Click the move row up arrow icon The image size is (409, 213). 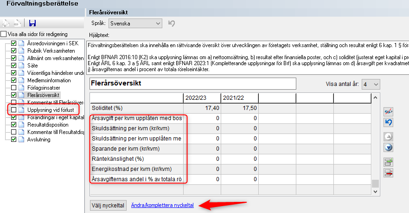[389, 137]
